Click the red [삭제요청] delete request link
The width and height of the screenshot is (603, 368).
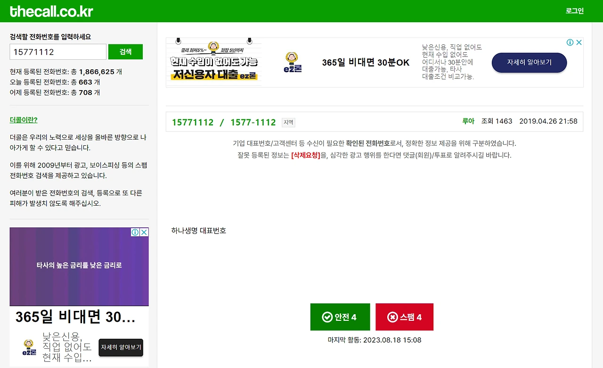point(306,155)
